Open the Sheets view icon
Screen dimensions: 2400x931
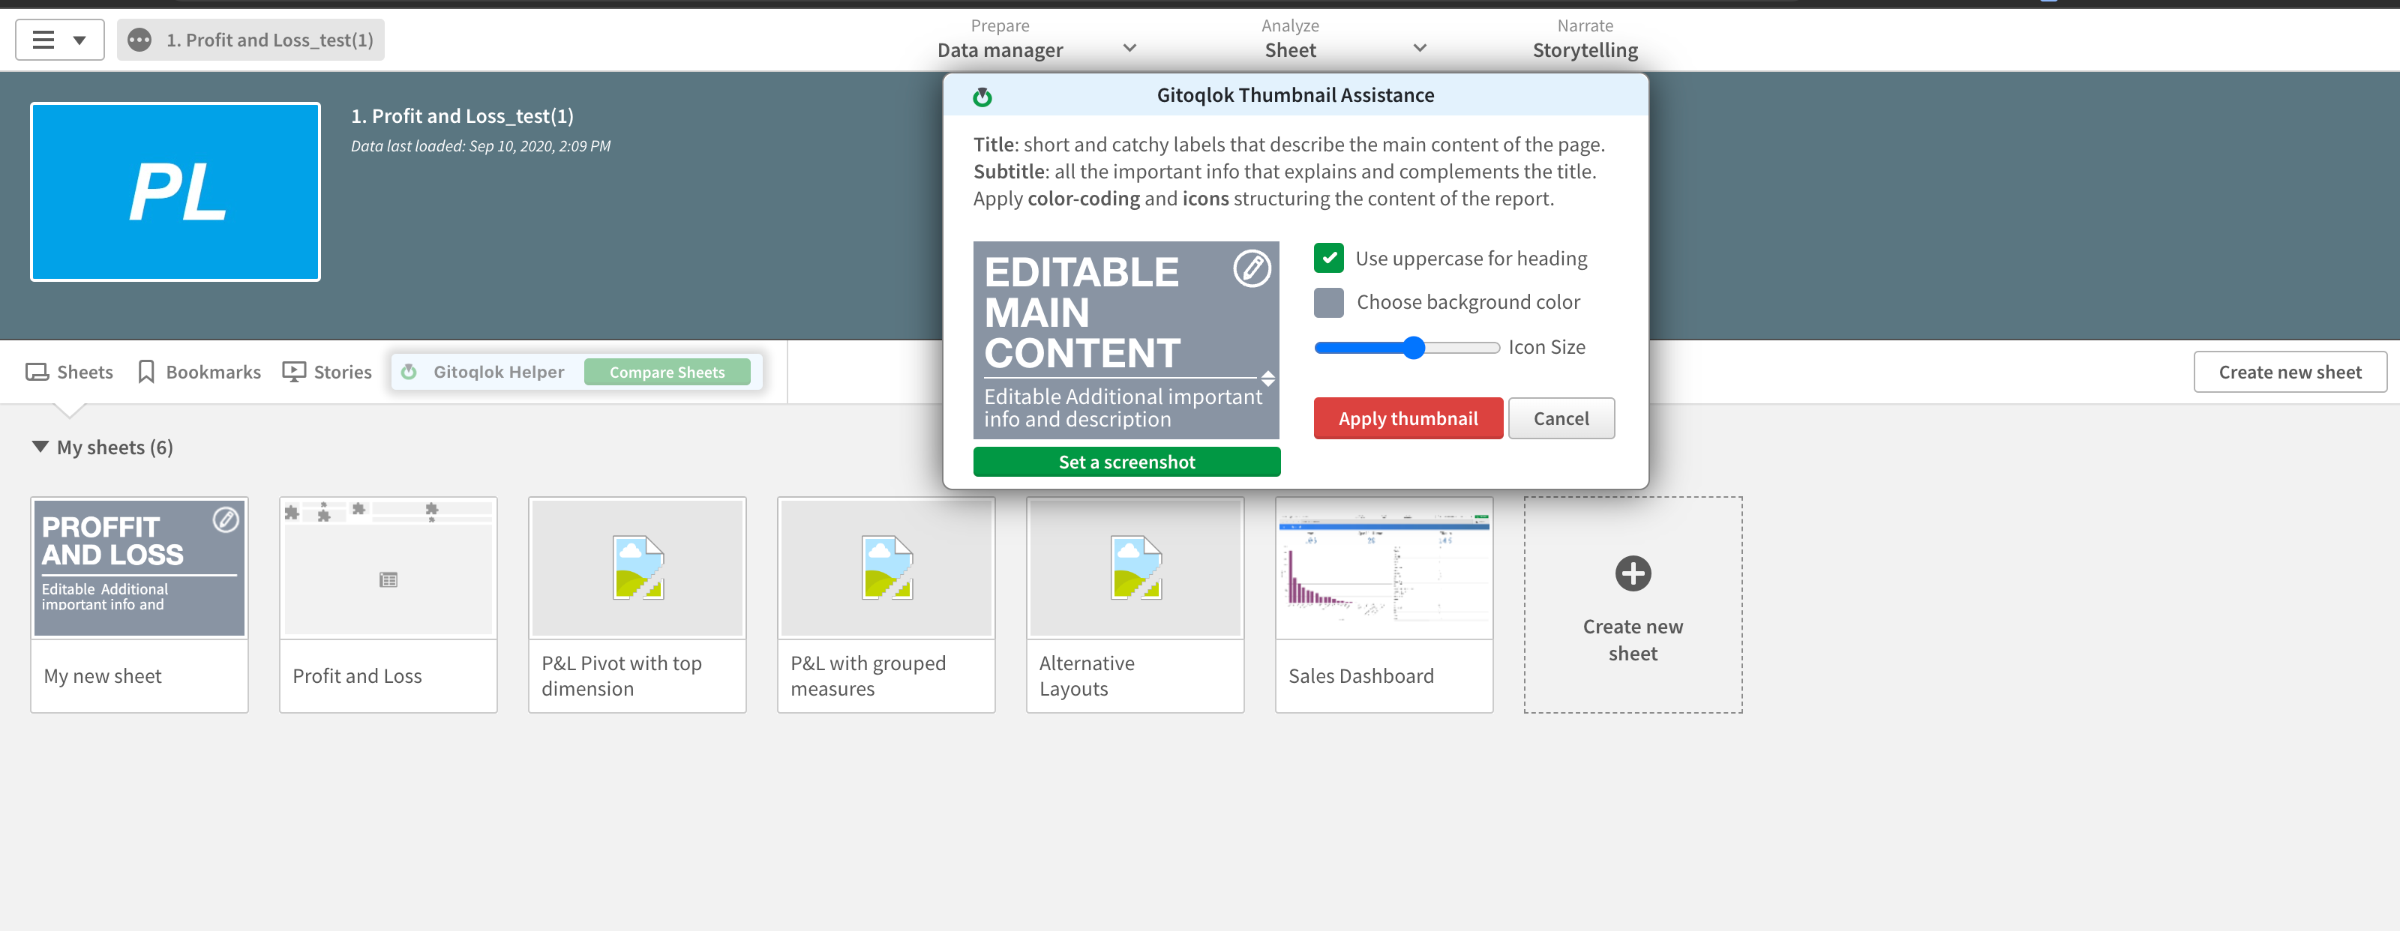[39, 372]
